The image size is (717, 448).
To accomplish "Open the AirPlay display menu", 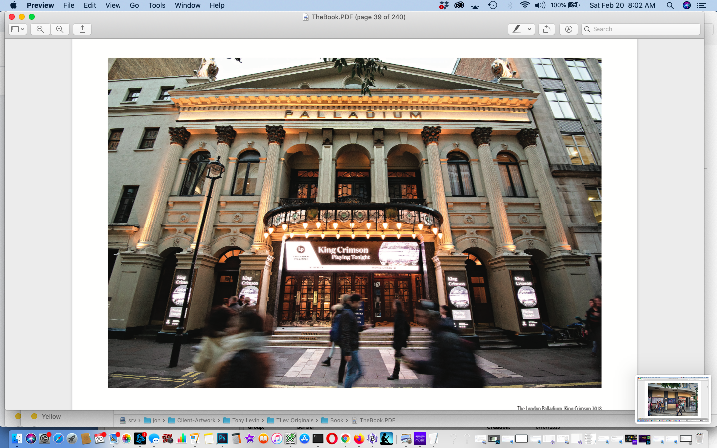I will (x=475, y=5).
